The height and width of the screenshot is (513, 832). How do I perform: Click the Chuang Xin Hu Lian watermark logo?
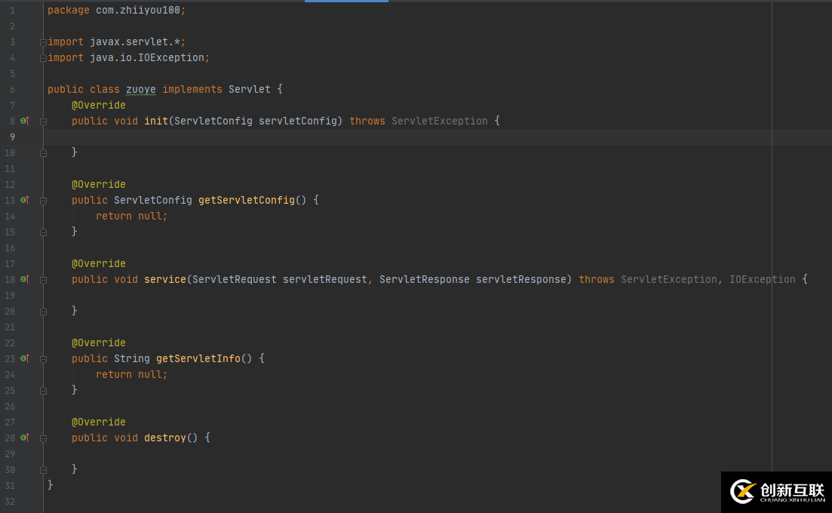pos(776,492)
